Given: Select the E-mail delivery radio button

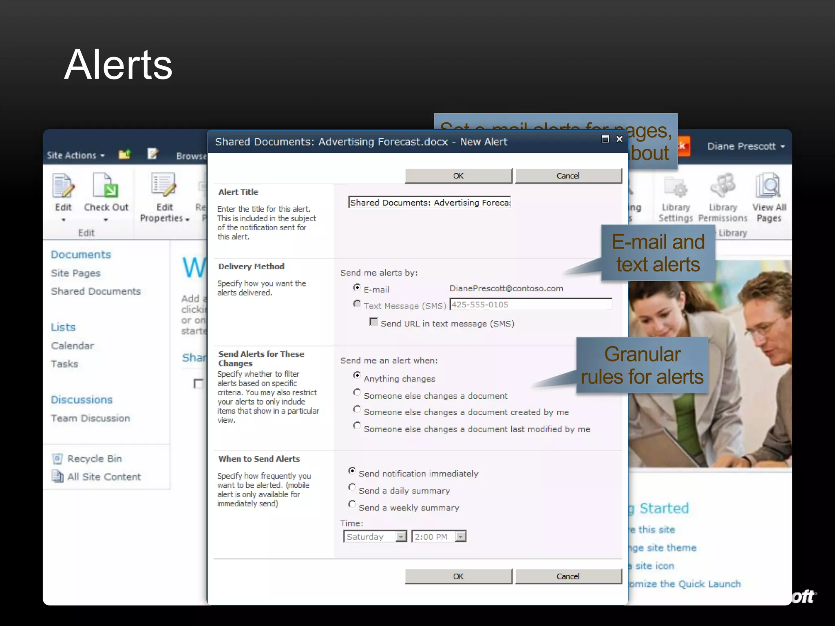Looking at the screenshot, I should click(x=357, y=287).
